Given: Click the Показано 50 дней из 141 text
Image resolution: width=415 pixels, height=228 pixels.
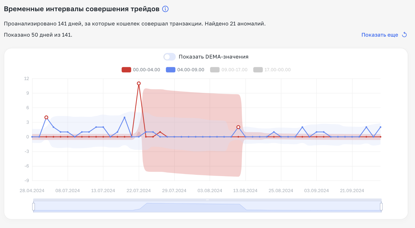Looking at the screenshot, I should 38,35.
